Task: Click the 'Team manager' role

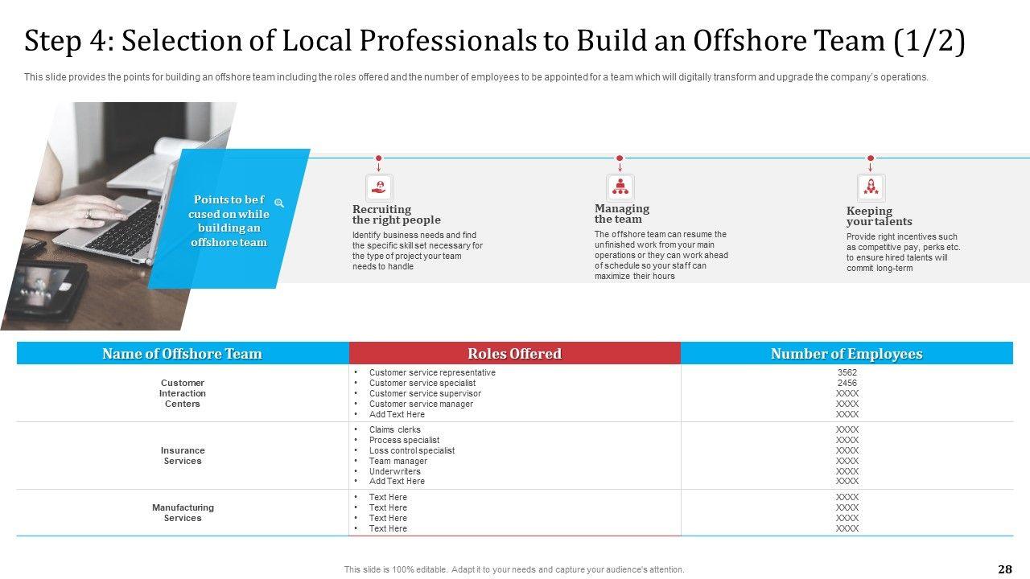Action: [x=398, y=462]
